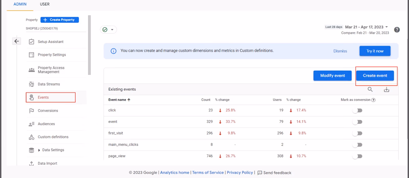
Task: Select the SHOPSEJ (250043179) property name
Action: pos(42,28)
